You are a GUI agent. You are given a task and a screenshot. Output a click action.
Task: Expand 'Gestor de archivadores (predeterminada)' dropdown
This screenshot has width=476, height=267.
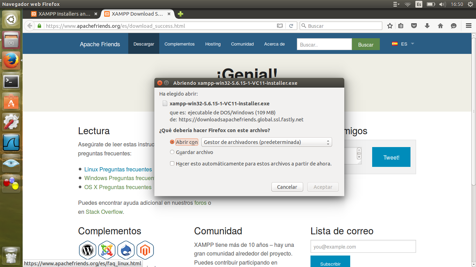click(267, 142)
